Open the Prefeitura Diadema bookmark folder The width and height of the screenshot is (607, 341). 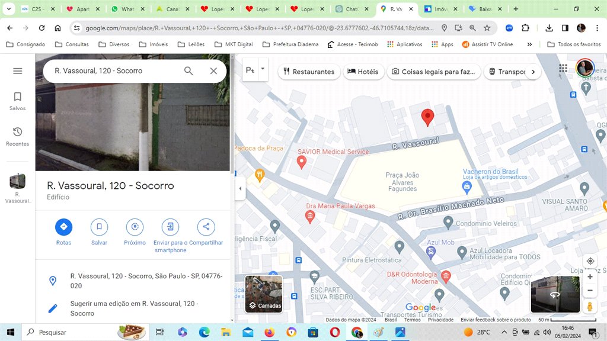[290, 44]
